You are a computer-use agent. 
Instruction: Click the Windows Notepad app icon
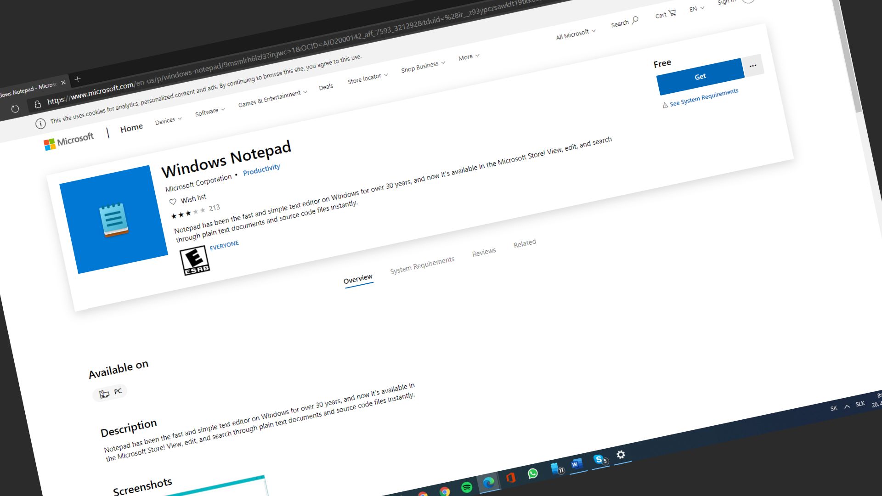pos(113,219)
